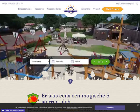Open the Kamperen menu
This screenshot has width=140, height=112.
pyautogui.click(x=39, y=9)
